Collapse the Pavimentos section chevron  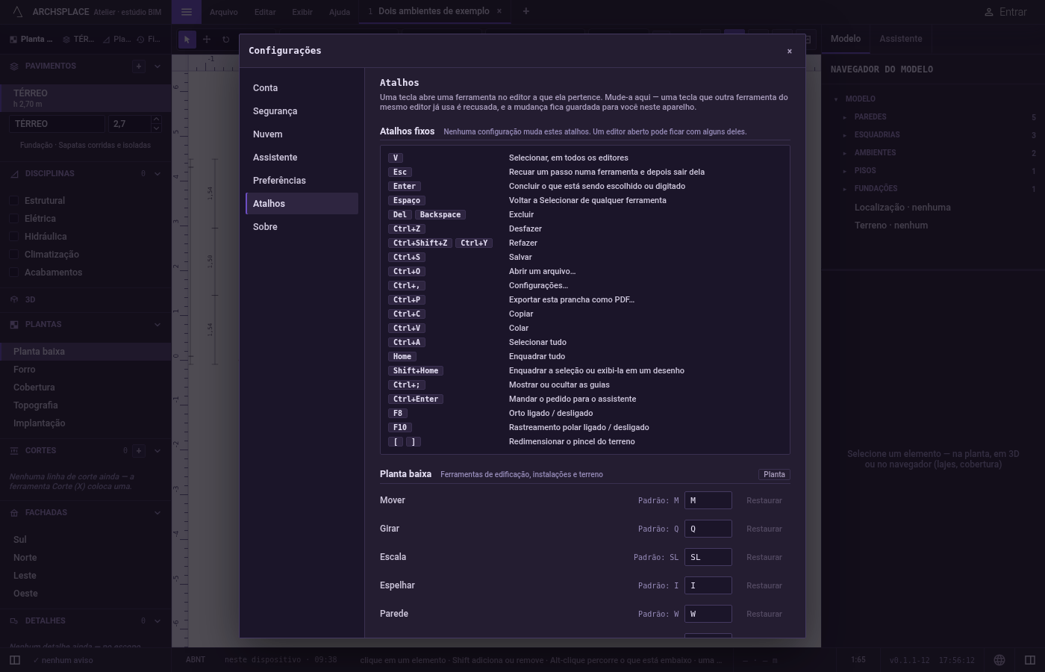(157, 66)
